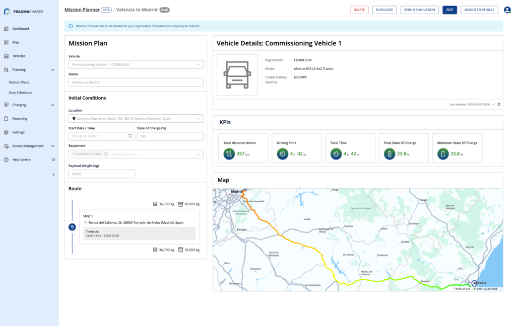Open the Reporting section
Viewport: 516px width, 326px height.
tap(20, 119)
